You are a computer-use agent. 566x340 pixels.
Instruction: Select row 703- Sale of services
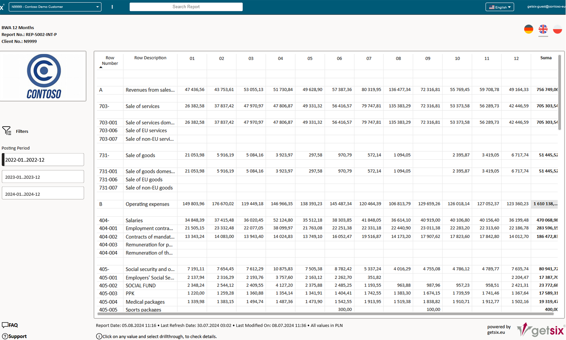click(327, 106)
